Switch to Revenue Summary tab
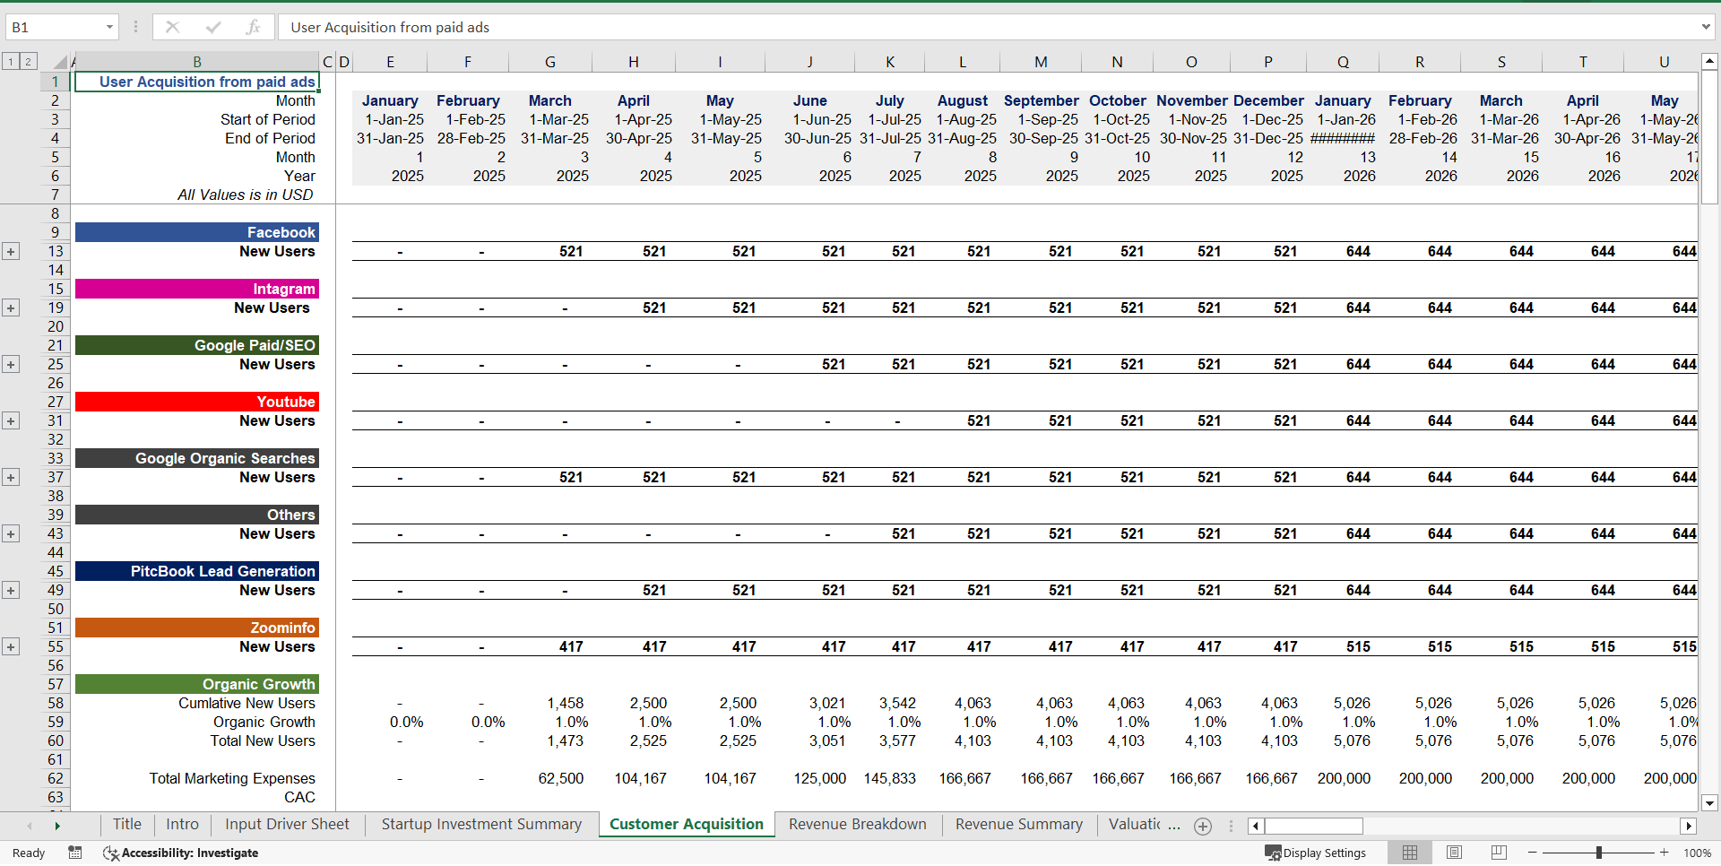 [x=1019, y=824]
